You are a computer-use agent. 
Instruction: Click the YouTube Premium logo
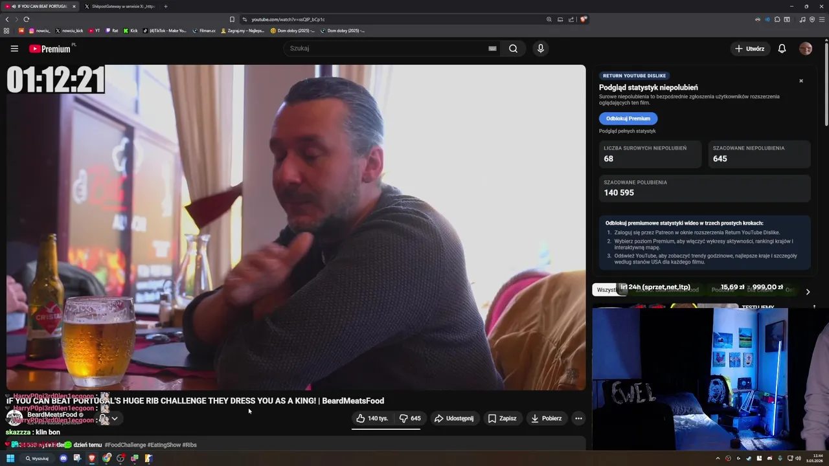(51, 49)
